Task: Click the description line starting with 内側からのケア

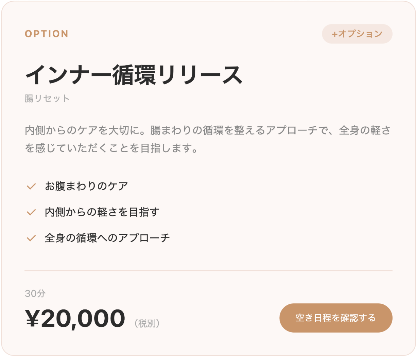Action: (x=208, y=131)
